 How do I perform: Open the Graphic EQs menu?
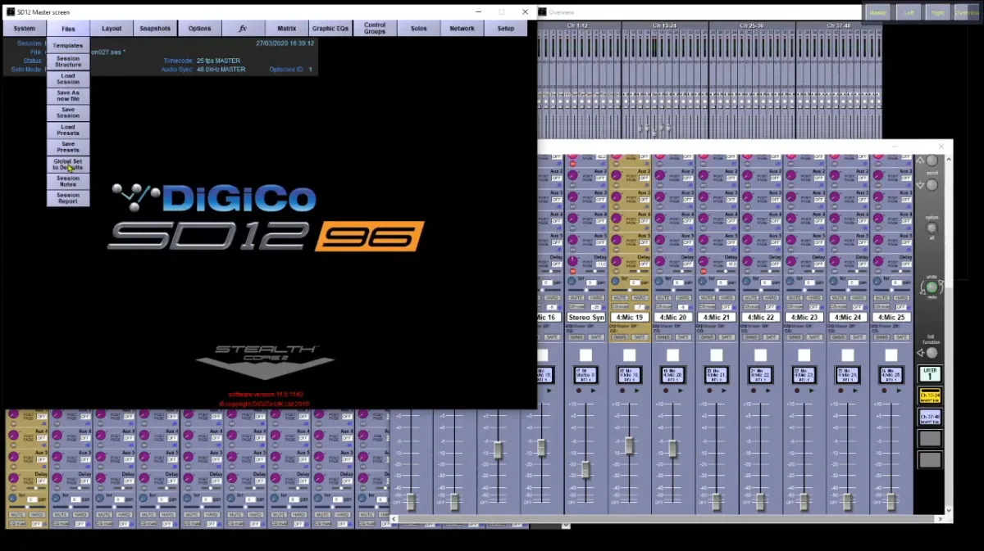(330, 29)
